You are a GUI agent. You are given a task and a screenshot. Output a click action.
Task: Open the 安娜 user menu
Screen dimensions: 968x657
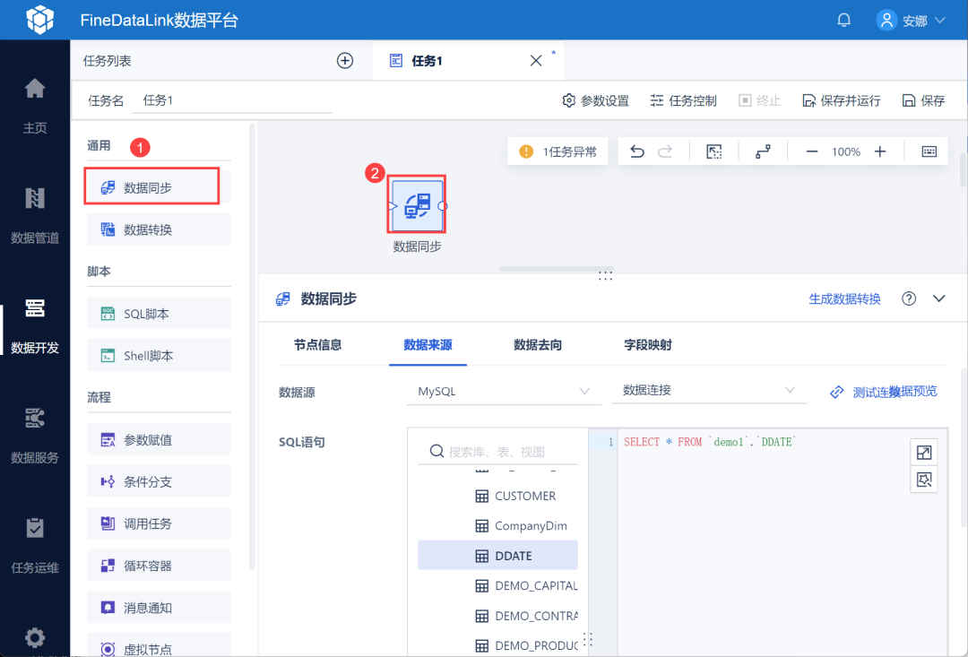(x=911, y=21)
